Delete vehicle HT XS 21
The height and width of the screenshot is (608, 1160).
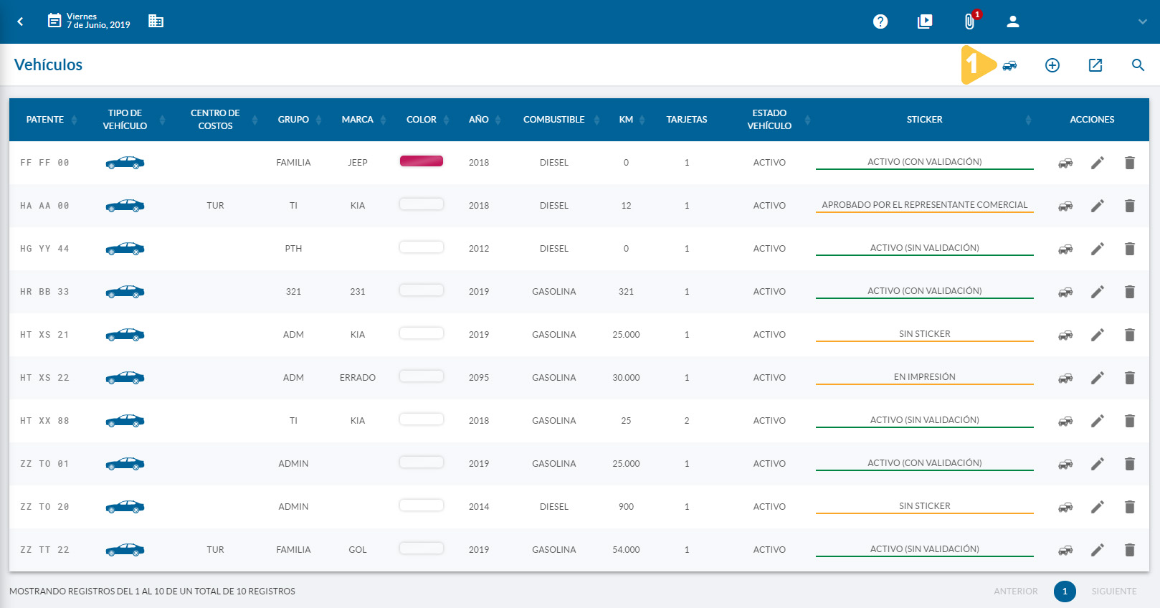tap(1130, 335)
